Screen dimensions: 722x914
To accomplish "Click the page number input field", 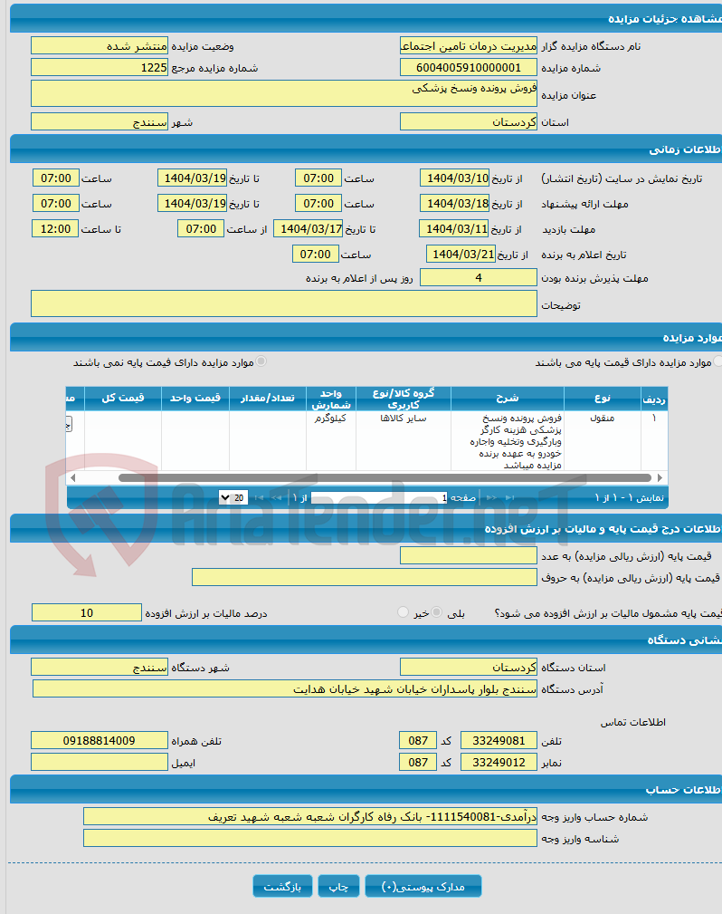I will (380, 498).
